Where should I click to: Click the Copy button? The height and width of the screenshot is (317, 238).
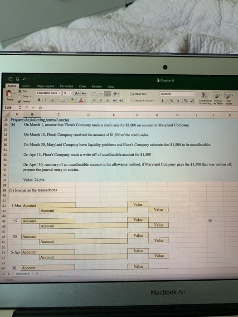point(24,96)
